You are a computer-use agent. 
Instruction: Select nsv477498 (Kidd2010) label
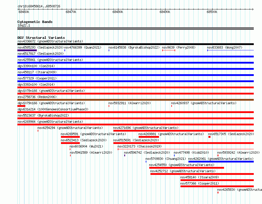(x=191, y=152)
